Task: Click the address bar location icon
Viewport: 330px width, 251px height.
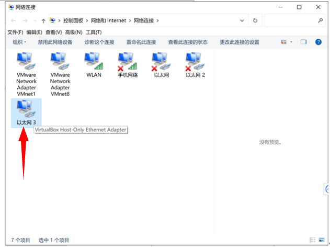Action: point(53,20)
